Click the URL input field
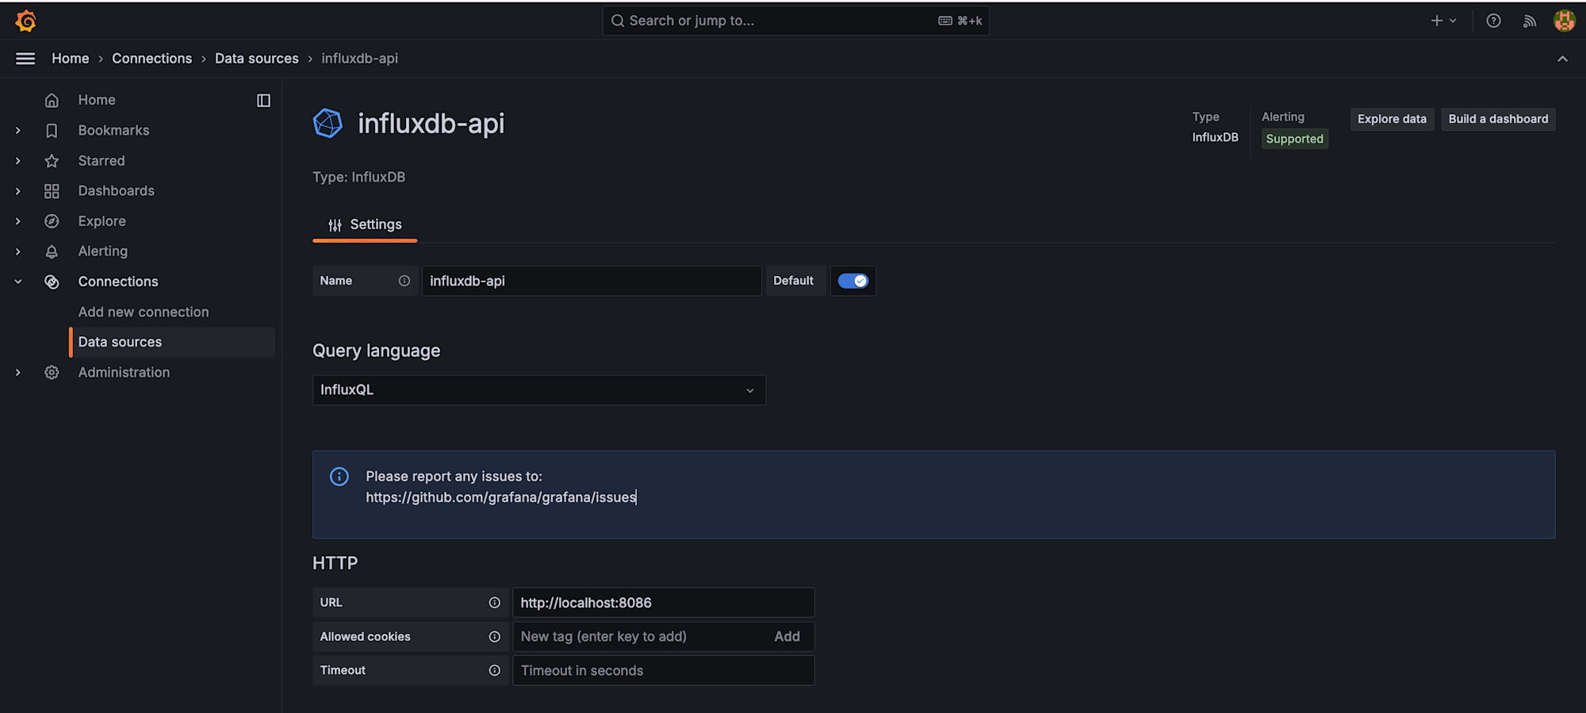This screenshot has width=1586, height=713. tap(663, 603)
